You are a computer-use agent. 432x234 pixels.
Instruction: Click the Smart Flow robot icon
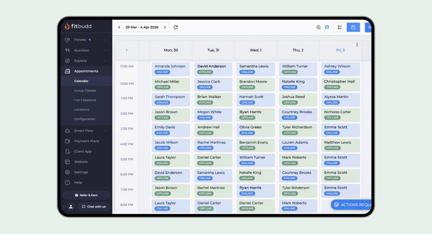(x=67, y=131)
